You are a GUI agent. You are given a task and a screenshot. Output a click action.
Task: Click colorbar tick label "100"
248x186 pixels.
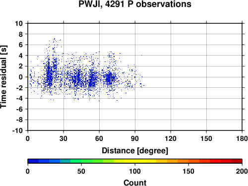(135, 171)
